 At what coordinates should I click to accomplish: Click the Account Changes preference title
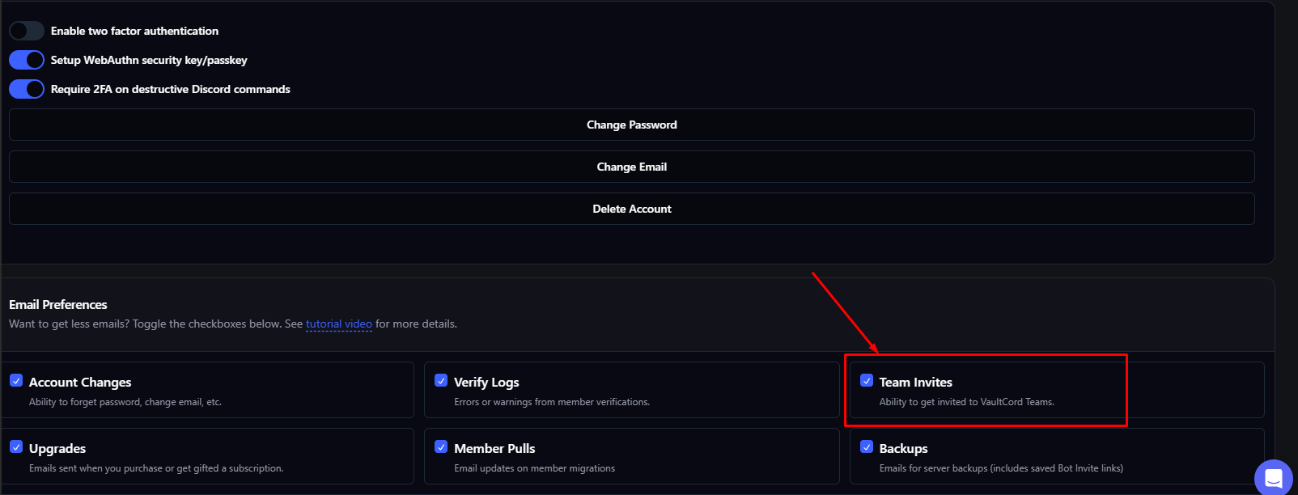[80, 383]
